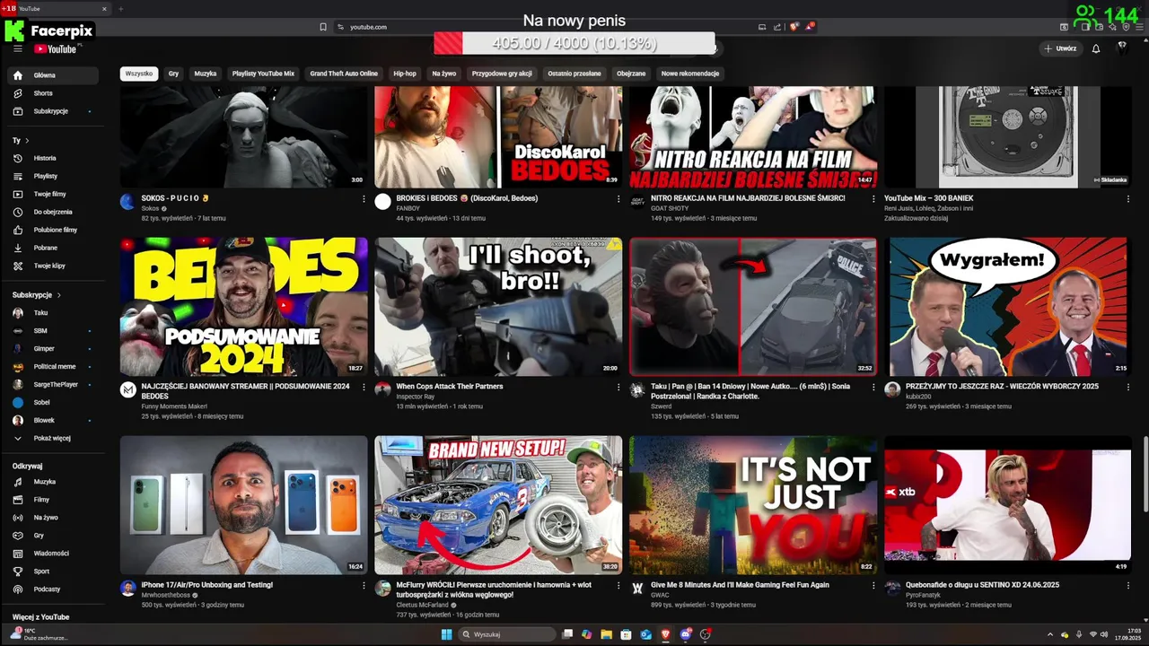This screenshot has width=1149, height=646.
Task: Click the Utwórz create button
Action: coord(1060,48)
